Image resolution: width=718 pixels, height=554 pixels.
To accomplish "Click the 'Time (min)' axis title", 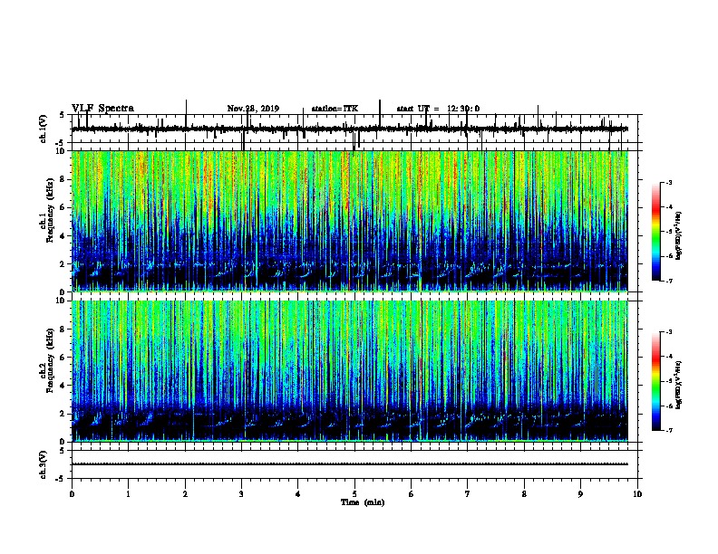I will [363, 502].
